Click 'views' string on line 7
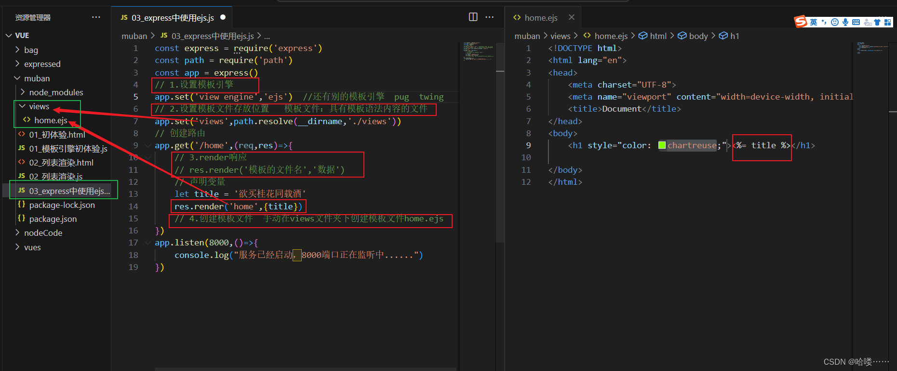 pyautogui.click(x=211, y=121)
